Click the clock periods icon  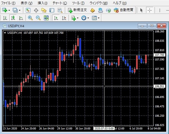pos(84,18)
